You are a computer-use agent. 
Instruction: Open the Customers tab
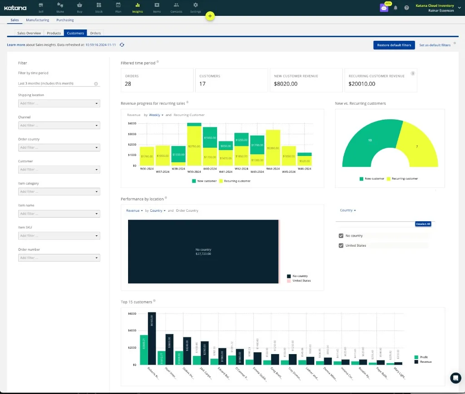(x=75, y=33)
